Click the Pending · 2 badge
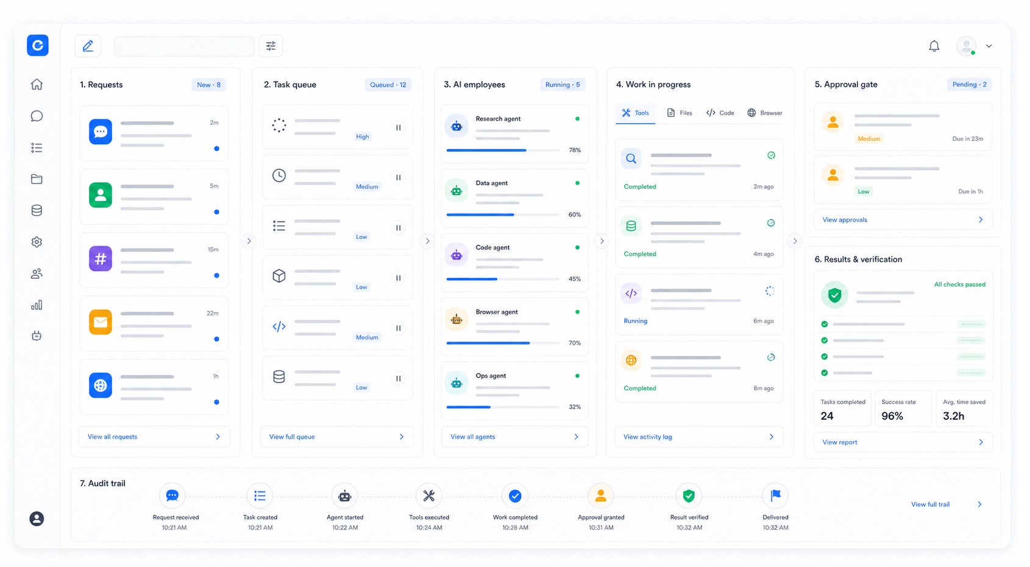This screenshot has width=1030, height=567. pos(969,85)
